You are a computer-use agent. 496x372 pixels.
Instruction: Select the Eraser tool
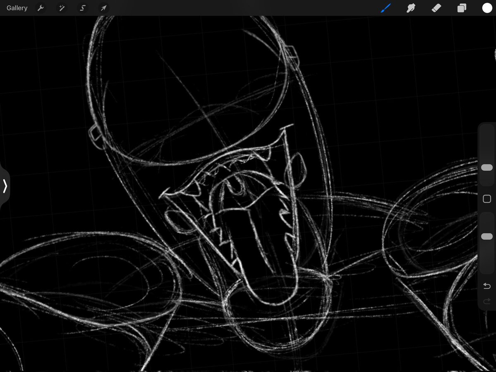pos(436,8)
